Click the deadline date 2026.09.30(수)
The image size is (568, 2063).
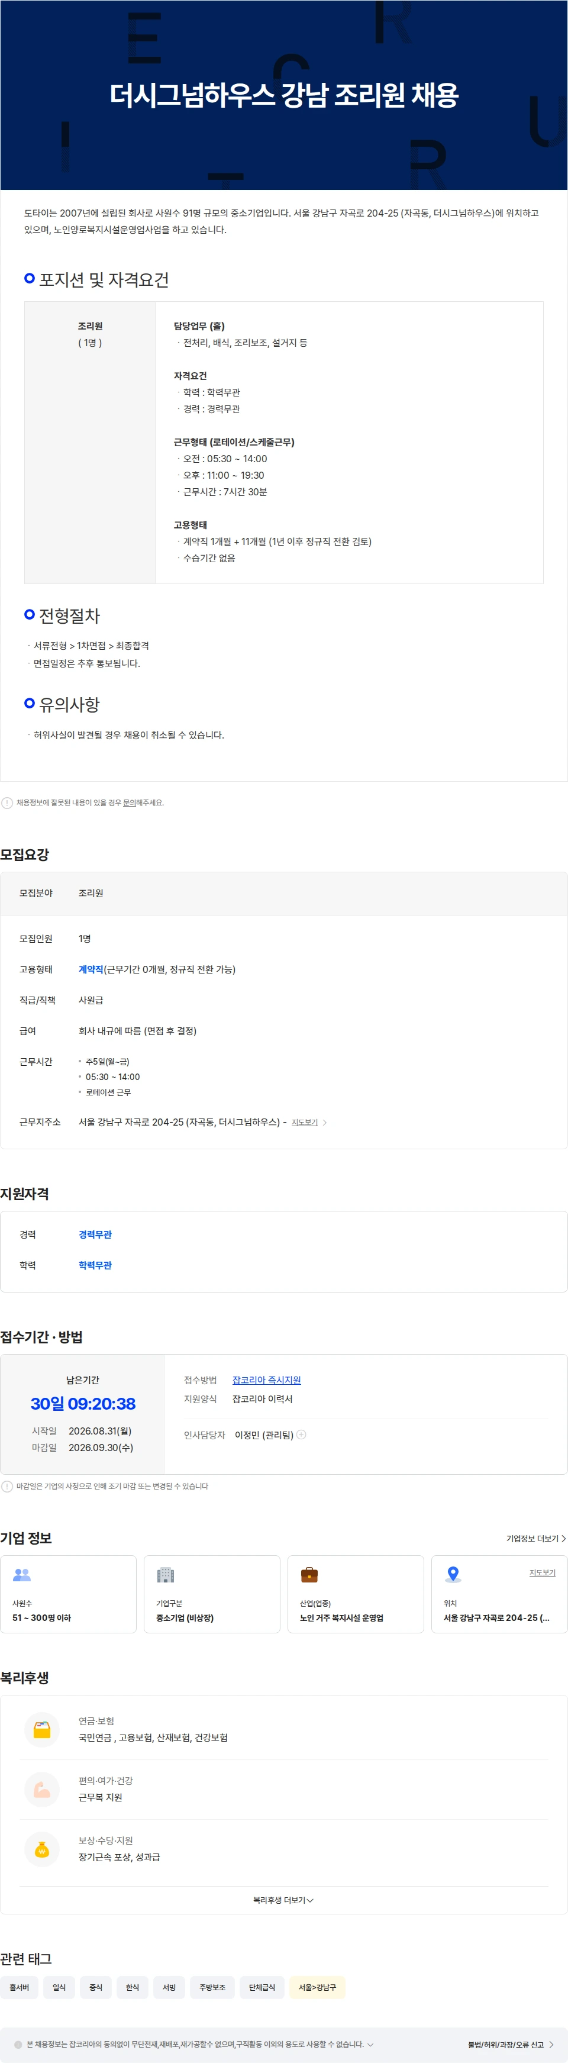(101, 1447)
